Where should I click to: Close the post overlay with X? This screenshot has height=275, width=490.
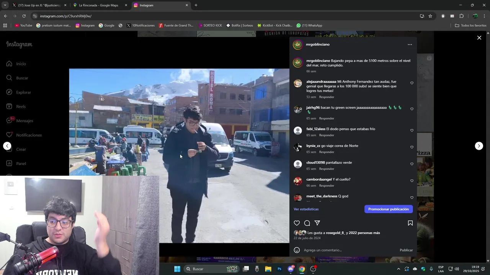pyautogui.click(x=479, y=37)
